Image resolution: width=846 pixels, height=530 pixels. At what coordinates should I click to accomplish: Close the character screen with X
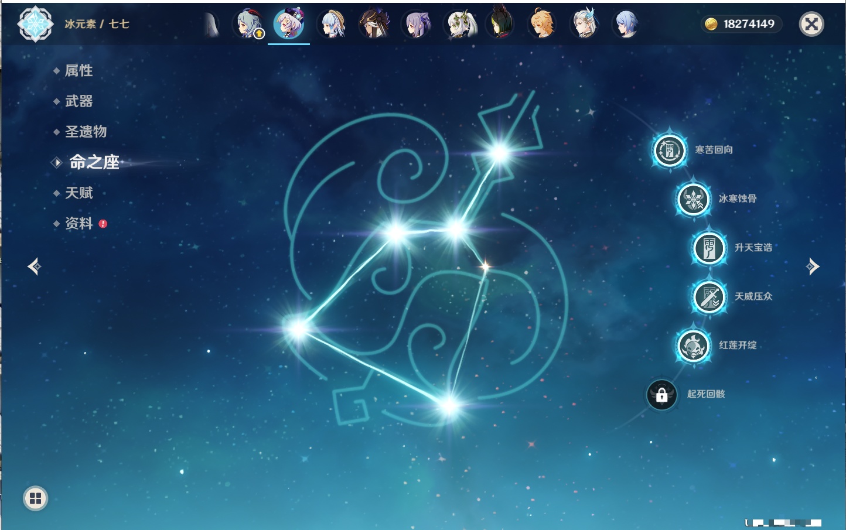point(811,24)
